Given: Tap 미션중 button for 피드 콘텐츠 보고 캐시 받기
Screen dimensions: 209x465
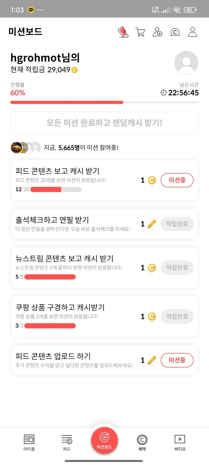Looking at the screenshot, I should (x=177, y=180).
